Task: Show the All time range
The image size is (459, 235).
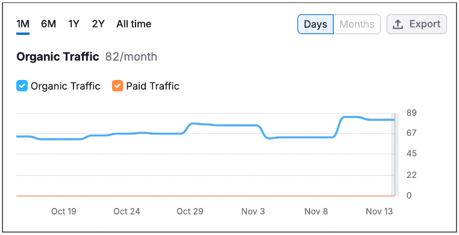Action: [134, 24]
